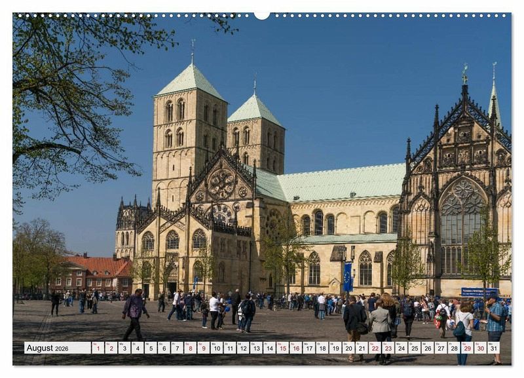The image size is (524, 378).
Task: Select date 12 in the calendar strip
Action: click(x=242, y=348)
